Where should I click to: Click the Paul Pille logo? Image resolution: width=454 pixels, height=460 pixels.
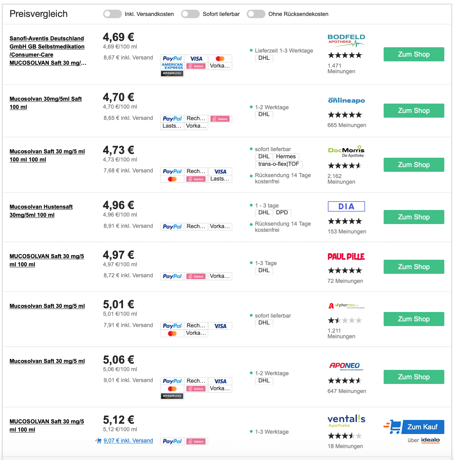tap(346, 257)
